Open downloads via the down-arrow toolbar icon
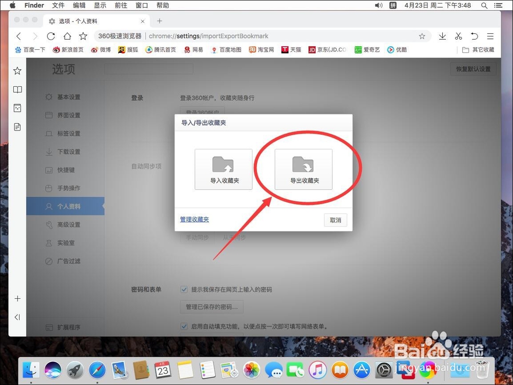Screen dimensions: 513x385 442,36
